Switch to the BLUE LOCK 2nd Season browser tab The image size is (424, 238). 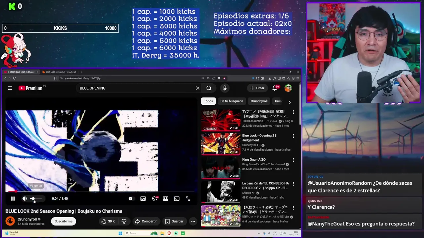point(22,72)
